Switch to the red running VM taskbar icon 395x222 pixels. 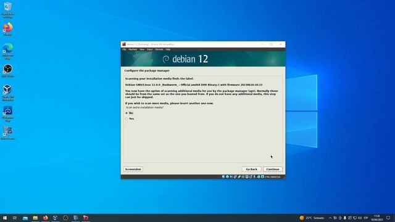point(86,218)
